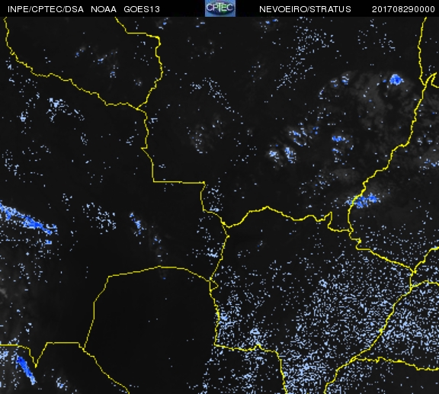The height and width of the screenshot is (394, 439).
Task: Click the NEVOEIRO/STRATUS product title
Action: coord(305,9)
